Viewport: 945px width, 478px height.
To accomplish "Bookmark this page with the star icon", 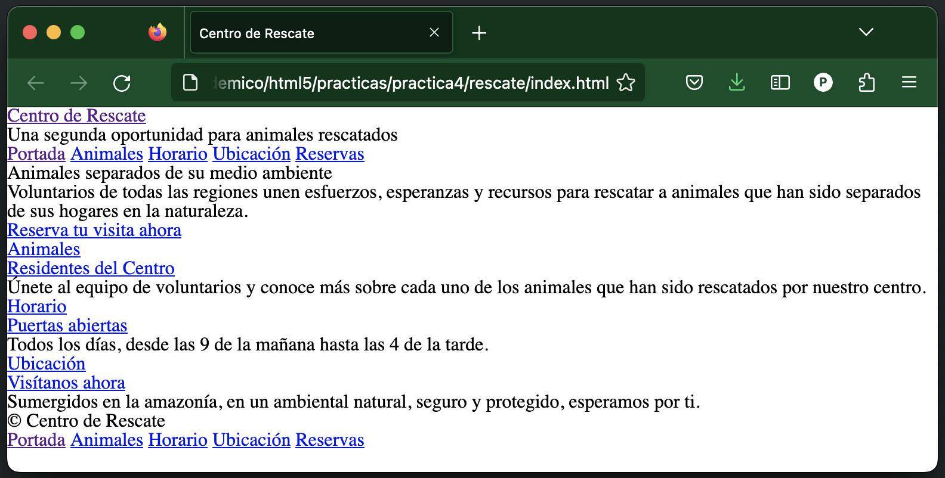I will click(x=626, y=82).
